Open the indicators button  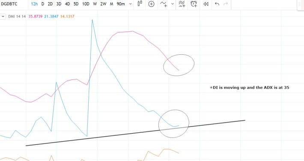point(164,4)
